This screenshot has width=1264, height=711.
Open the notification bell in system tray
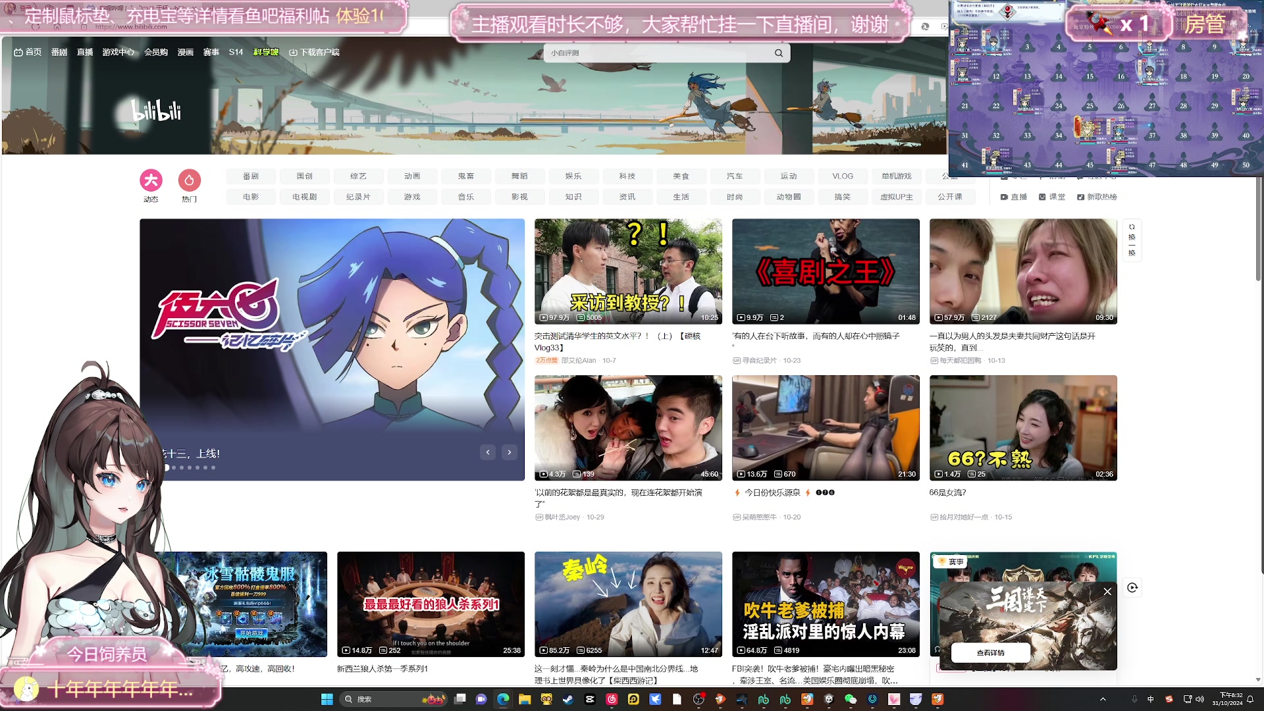(1250, 699)
